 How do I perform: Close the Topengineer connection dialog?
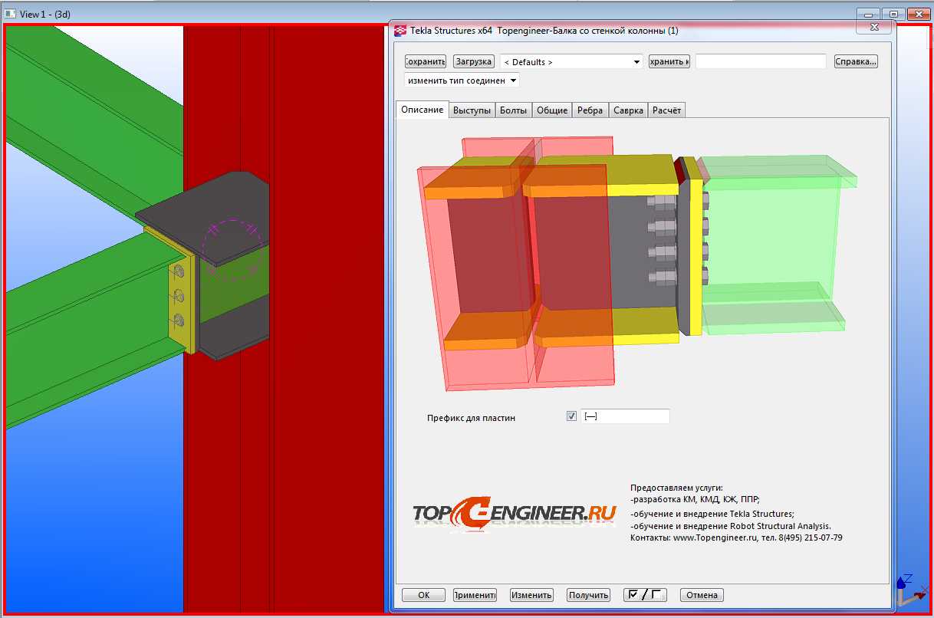coord(873,27)
